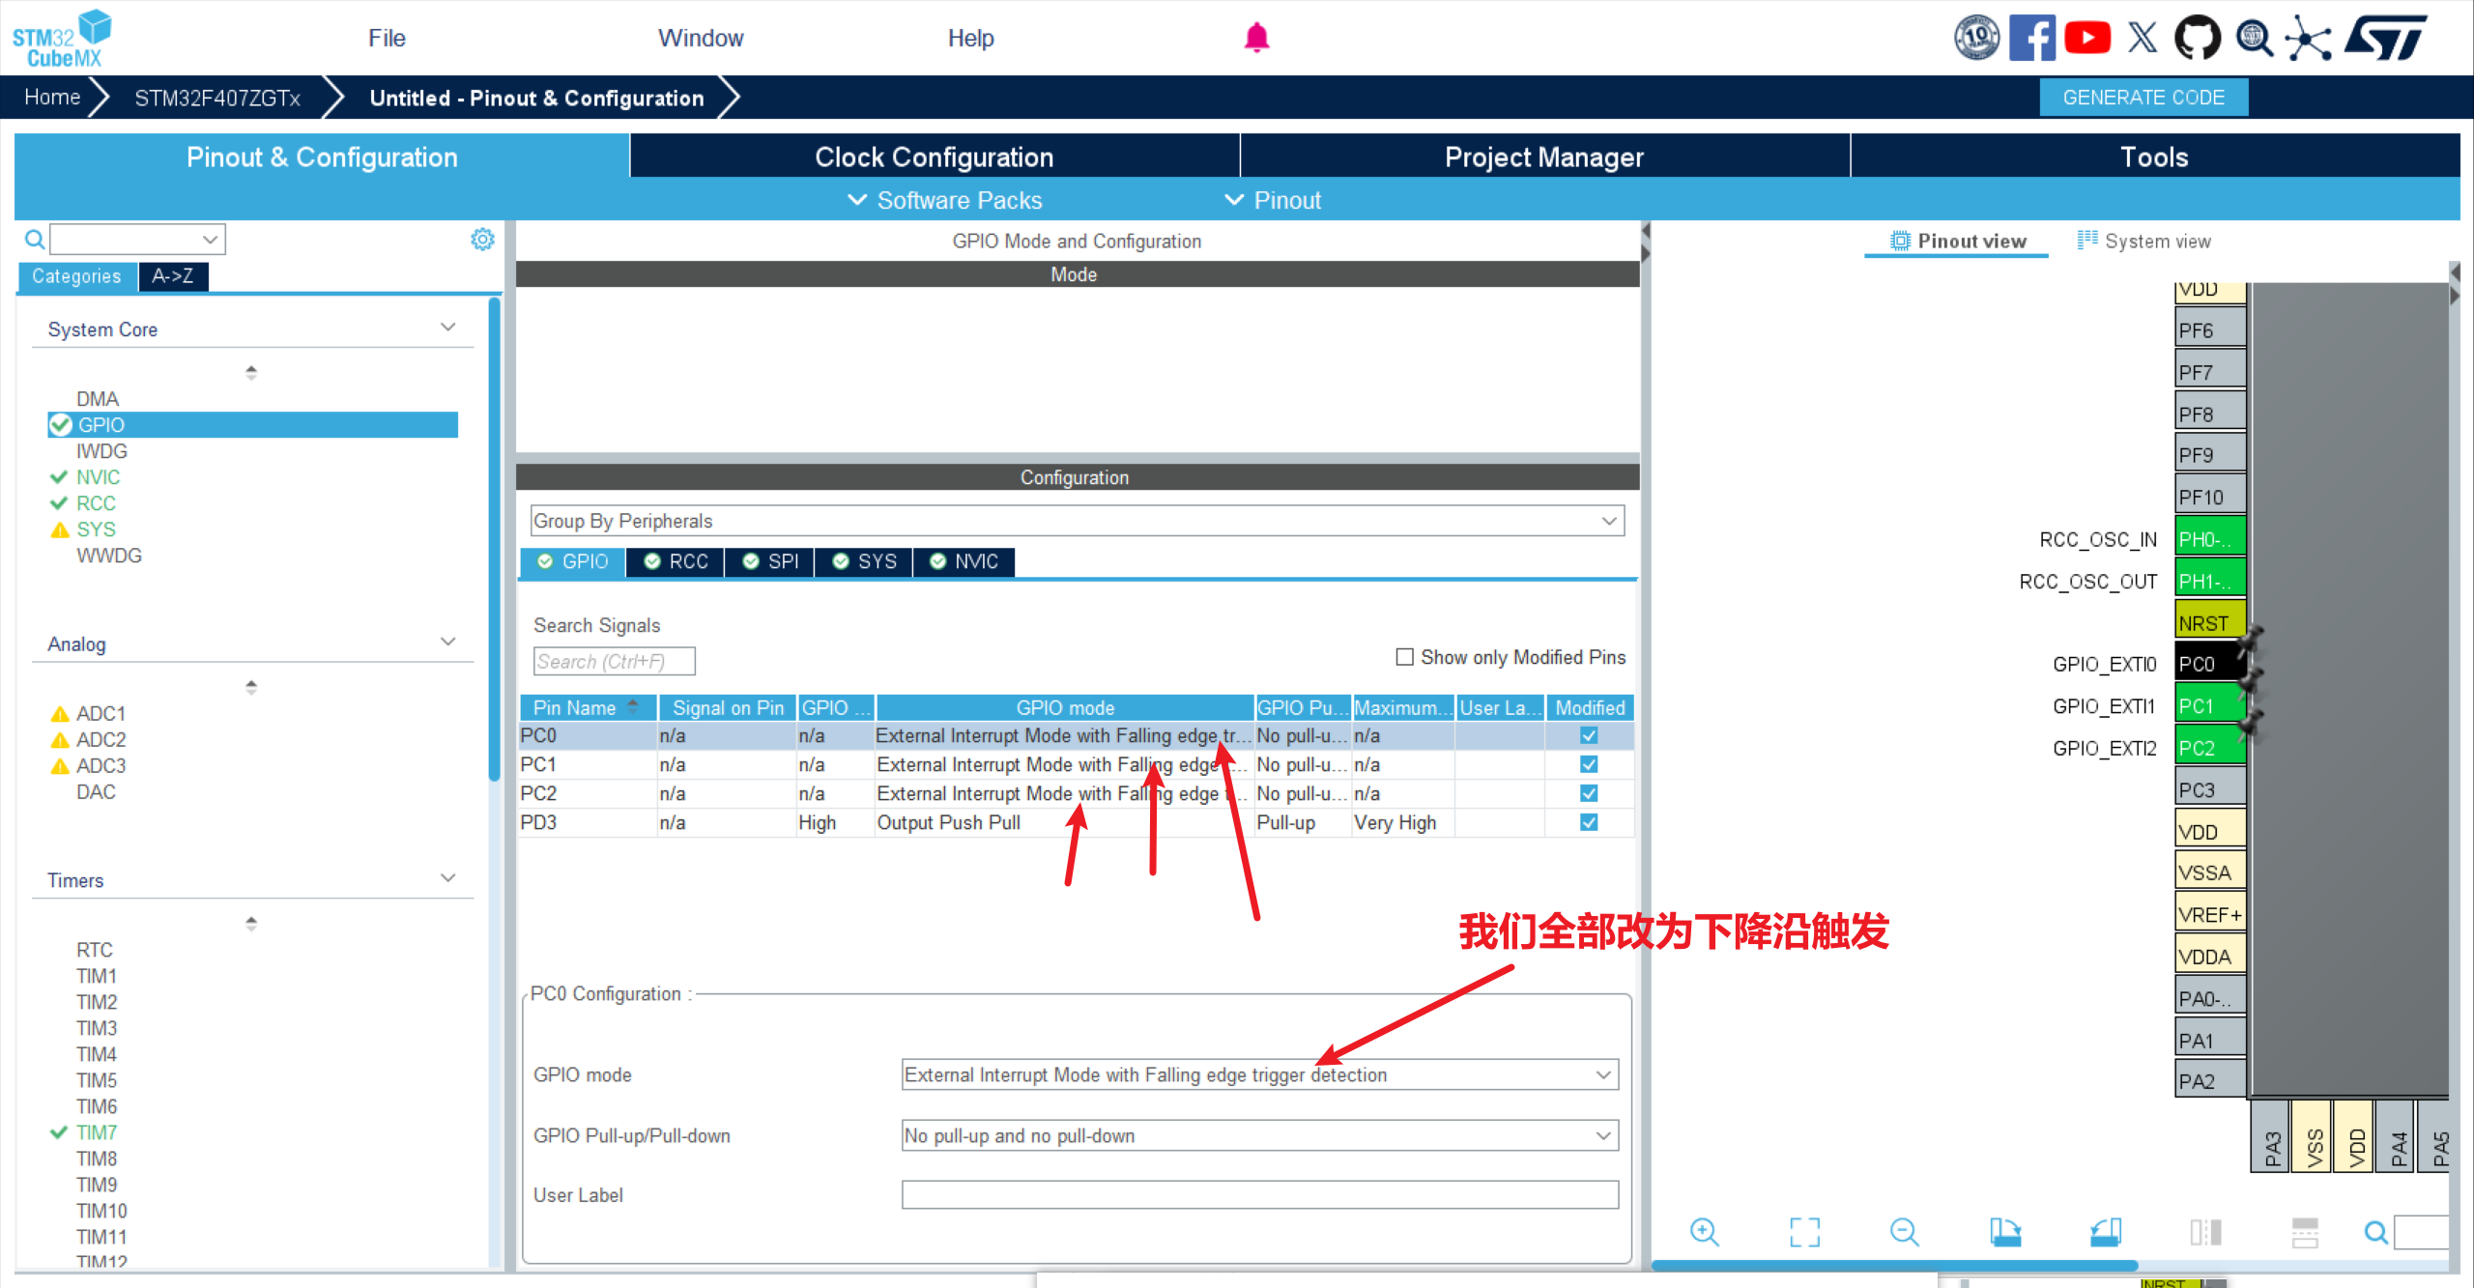This screenshot has width=2474, height=1288.
Task: Switch to System view
Action: (2144, 242)
